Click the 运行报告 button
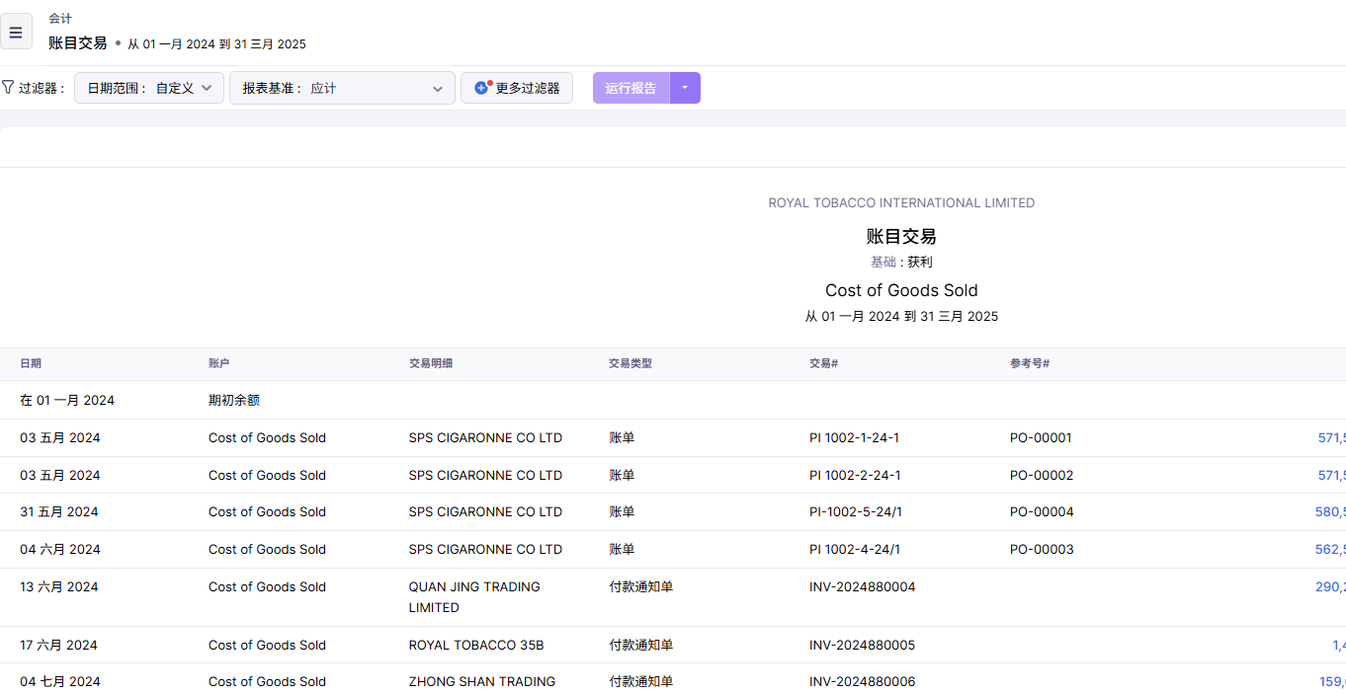1346x694 pixels. [631, 88]
